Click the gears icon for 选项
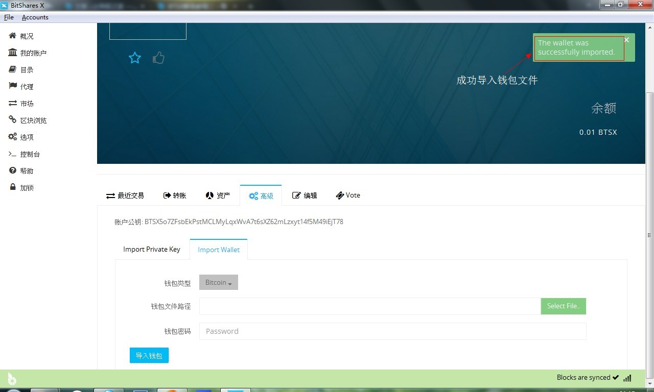Image resolution: width=654 pixels, height=392 pixels. point(13,137)
